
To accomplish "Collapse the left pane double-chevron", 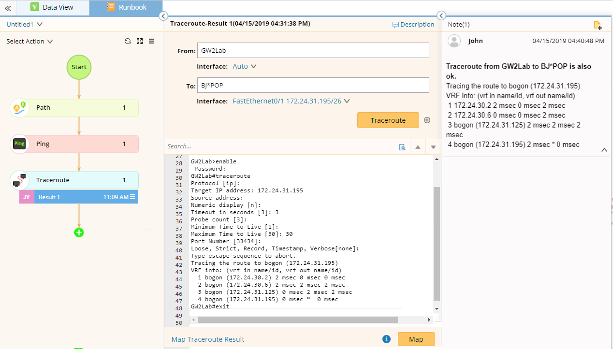I will point(8,8).
